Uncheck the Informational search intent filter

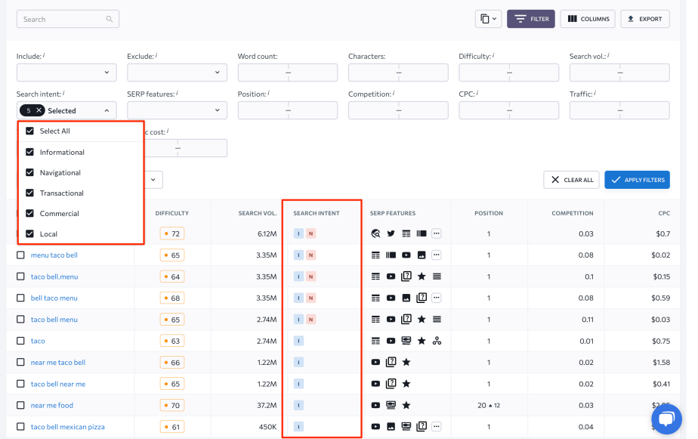point(30,152)
